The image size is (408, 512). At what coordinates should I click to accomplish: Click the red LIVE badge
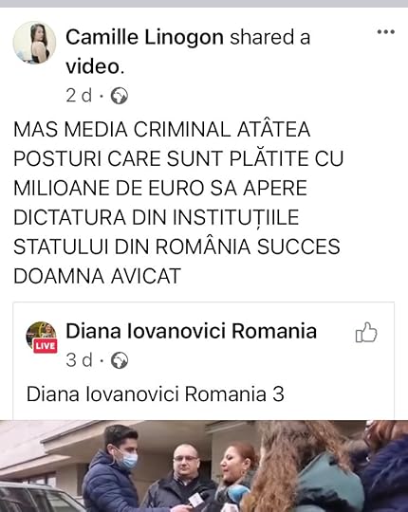46,346
